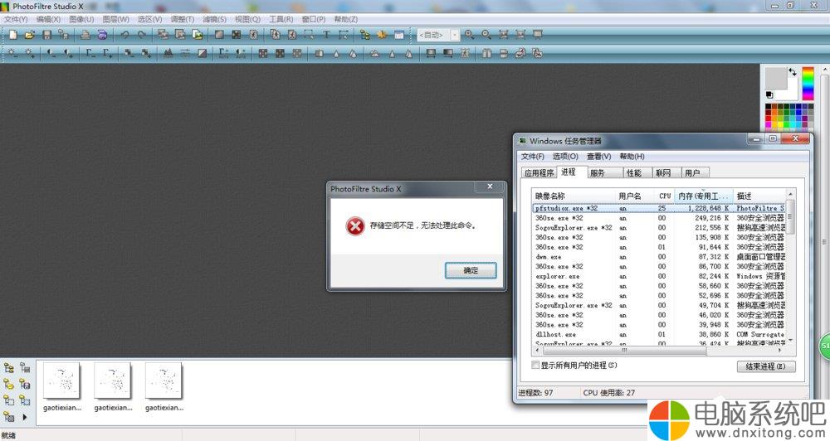Switch to the 应用程序 tab
830x441 pixels.
[539, 173]
